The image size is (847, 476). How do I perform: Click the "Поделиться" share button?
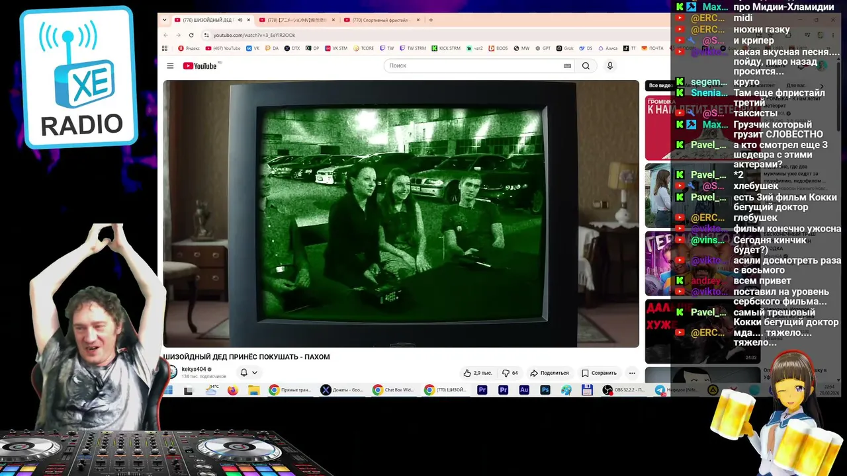coord(550,373)
